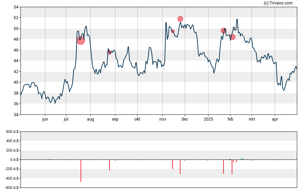The width and height of the screenshot is (303, 193).
Task: Click the 'aug' x-axis label
Action: [90, 119]
